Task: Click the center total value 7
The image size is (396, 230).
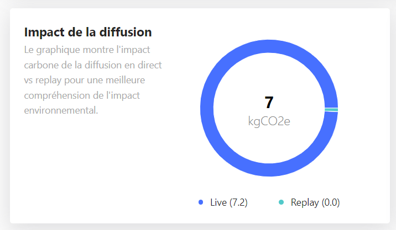Action: click(269, 103)
